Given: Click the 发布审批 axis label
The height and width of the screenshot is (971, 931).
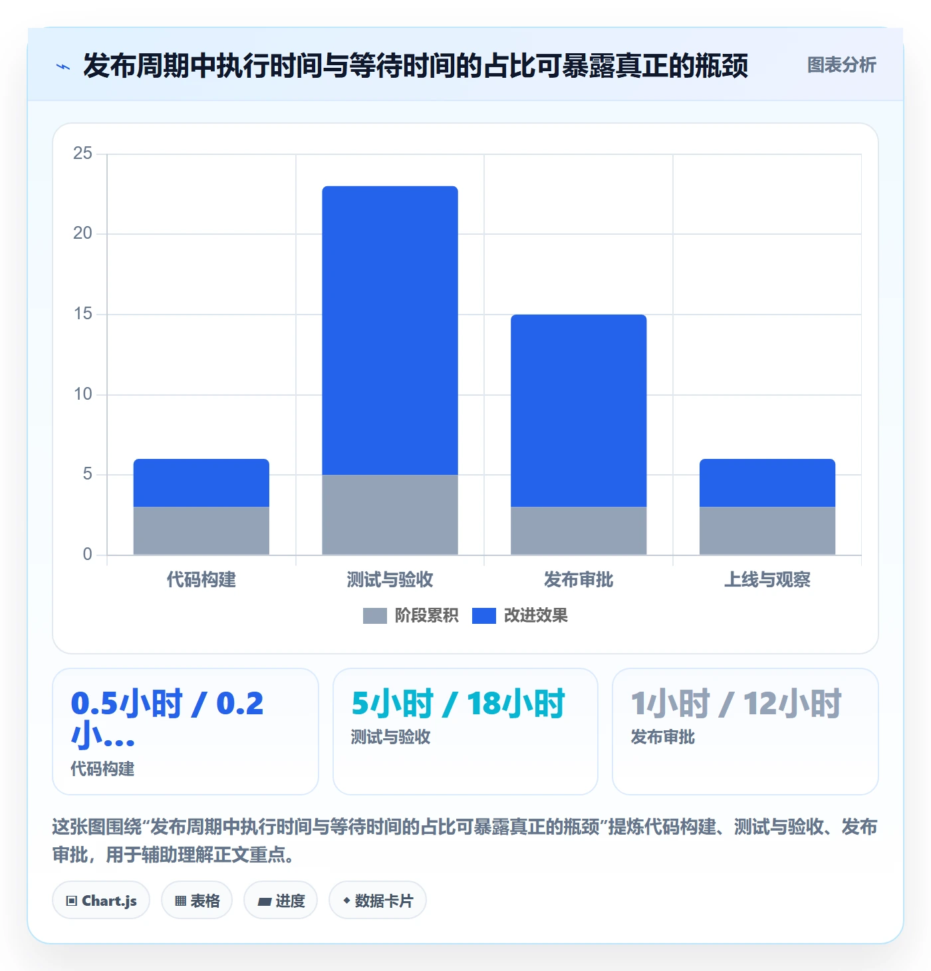Looking at the screenshot, I should [579, 580].
